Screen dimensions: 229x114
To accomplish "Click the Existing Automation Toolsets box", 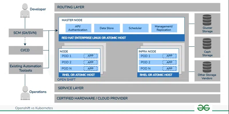I will coord(26,68).
